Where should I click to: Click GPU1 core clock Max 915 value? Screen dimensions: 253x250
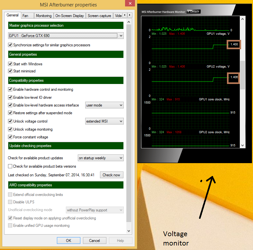(173, 99)
